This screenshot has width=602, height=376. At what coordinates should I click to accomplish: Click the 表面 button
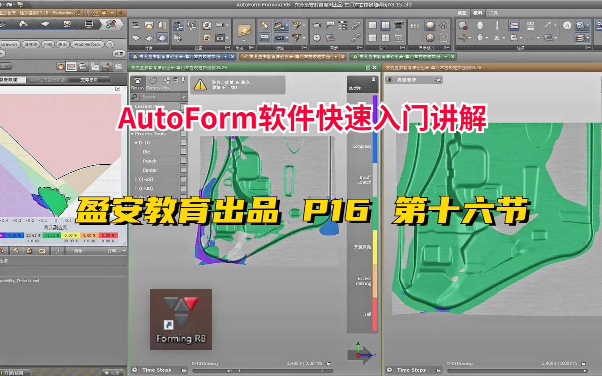pyautogui.click(x=62, y=44)
